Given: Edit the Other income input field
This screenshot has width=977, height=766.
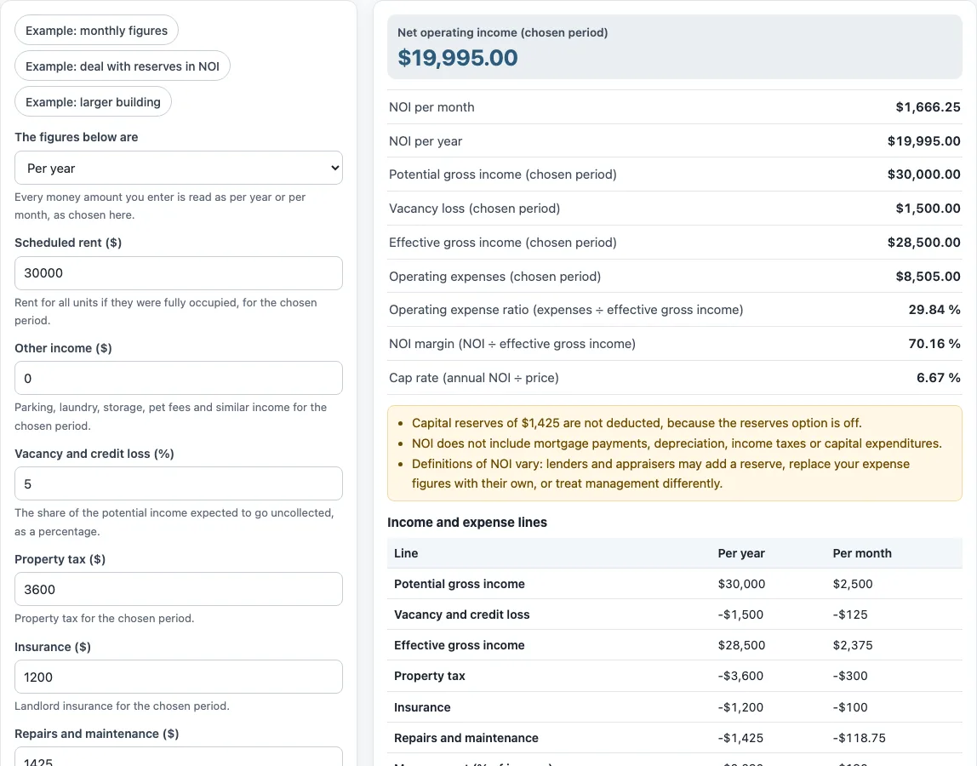Looking at the screenshot, I should 179,379.
